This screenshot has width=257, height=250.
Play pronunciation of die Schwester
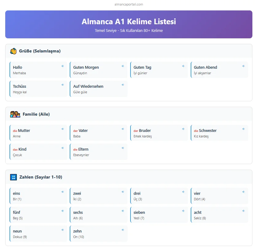coord(243,129)
